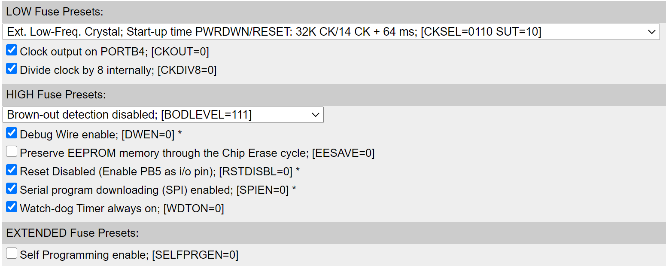This screenshot has height=266, width=666.
Task: Uncheck Divide clock by 8 internally
Action: (12, 69)
